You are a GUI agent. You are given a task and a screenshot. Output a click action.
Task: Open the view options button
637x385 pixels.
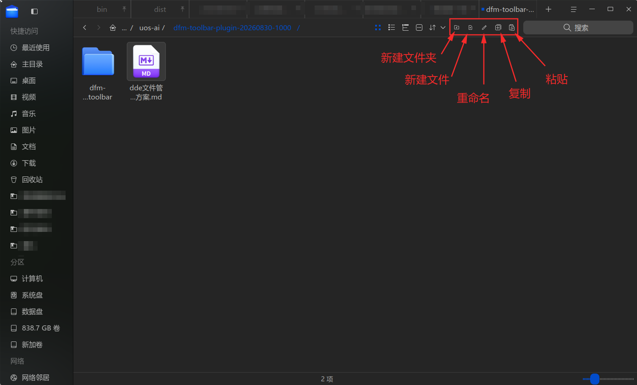pos(419,27)
